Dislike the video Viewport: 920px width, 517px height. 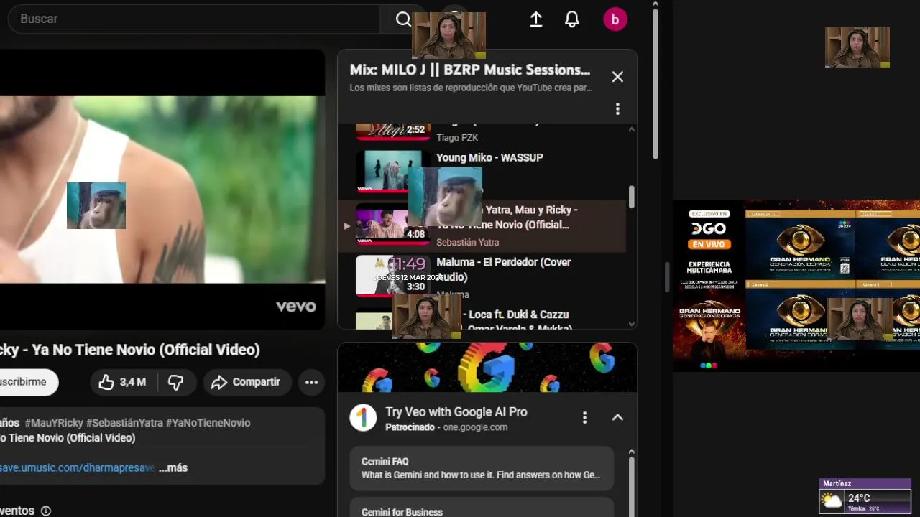[x=176, y=382]
